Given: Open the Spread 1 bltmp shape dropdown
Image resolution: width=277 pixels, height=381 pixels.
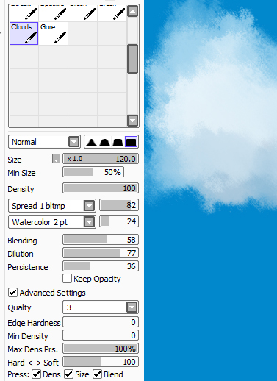Looking at the screenshot, I should [x=89, y=206].
